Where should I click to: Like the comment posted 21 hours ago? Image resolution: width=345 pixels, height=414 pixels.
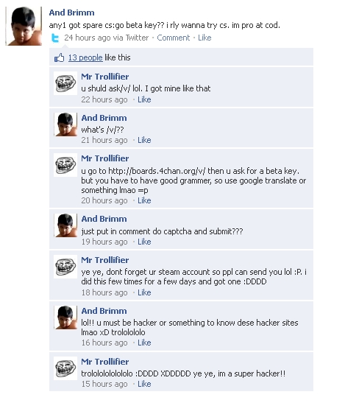point(144,140)
